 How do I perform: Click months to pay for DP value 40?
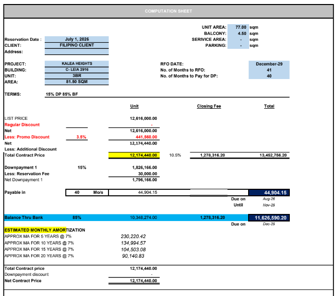(x=269, y=76)
